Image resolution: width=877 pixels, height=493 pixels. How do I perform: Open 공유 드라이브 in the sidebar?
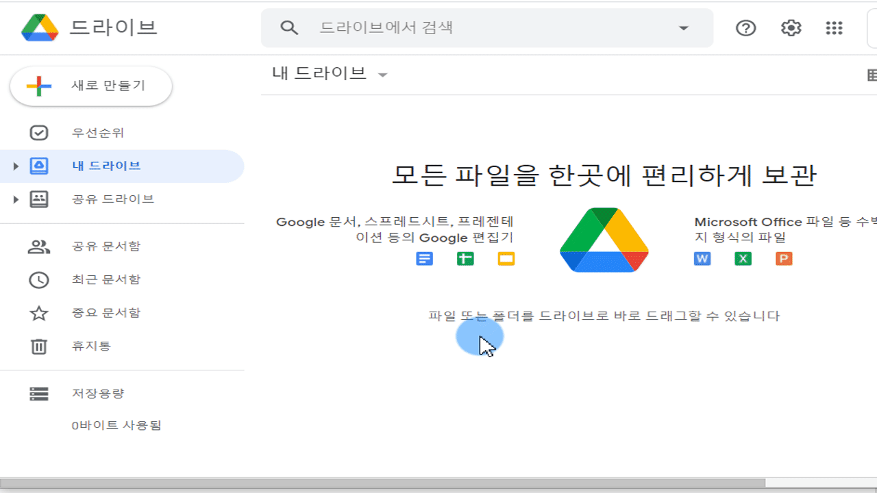pyautogui.click(x=113, y=199)
